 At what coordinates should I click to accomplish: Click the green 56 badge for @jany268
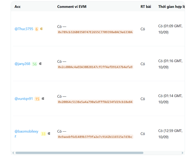34,64
